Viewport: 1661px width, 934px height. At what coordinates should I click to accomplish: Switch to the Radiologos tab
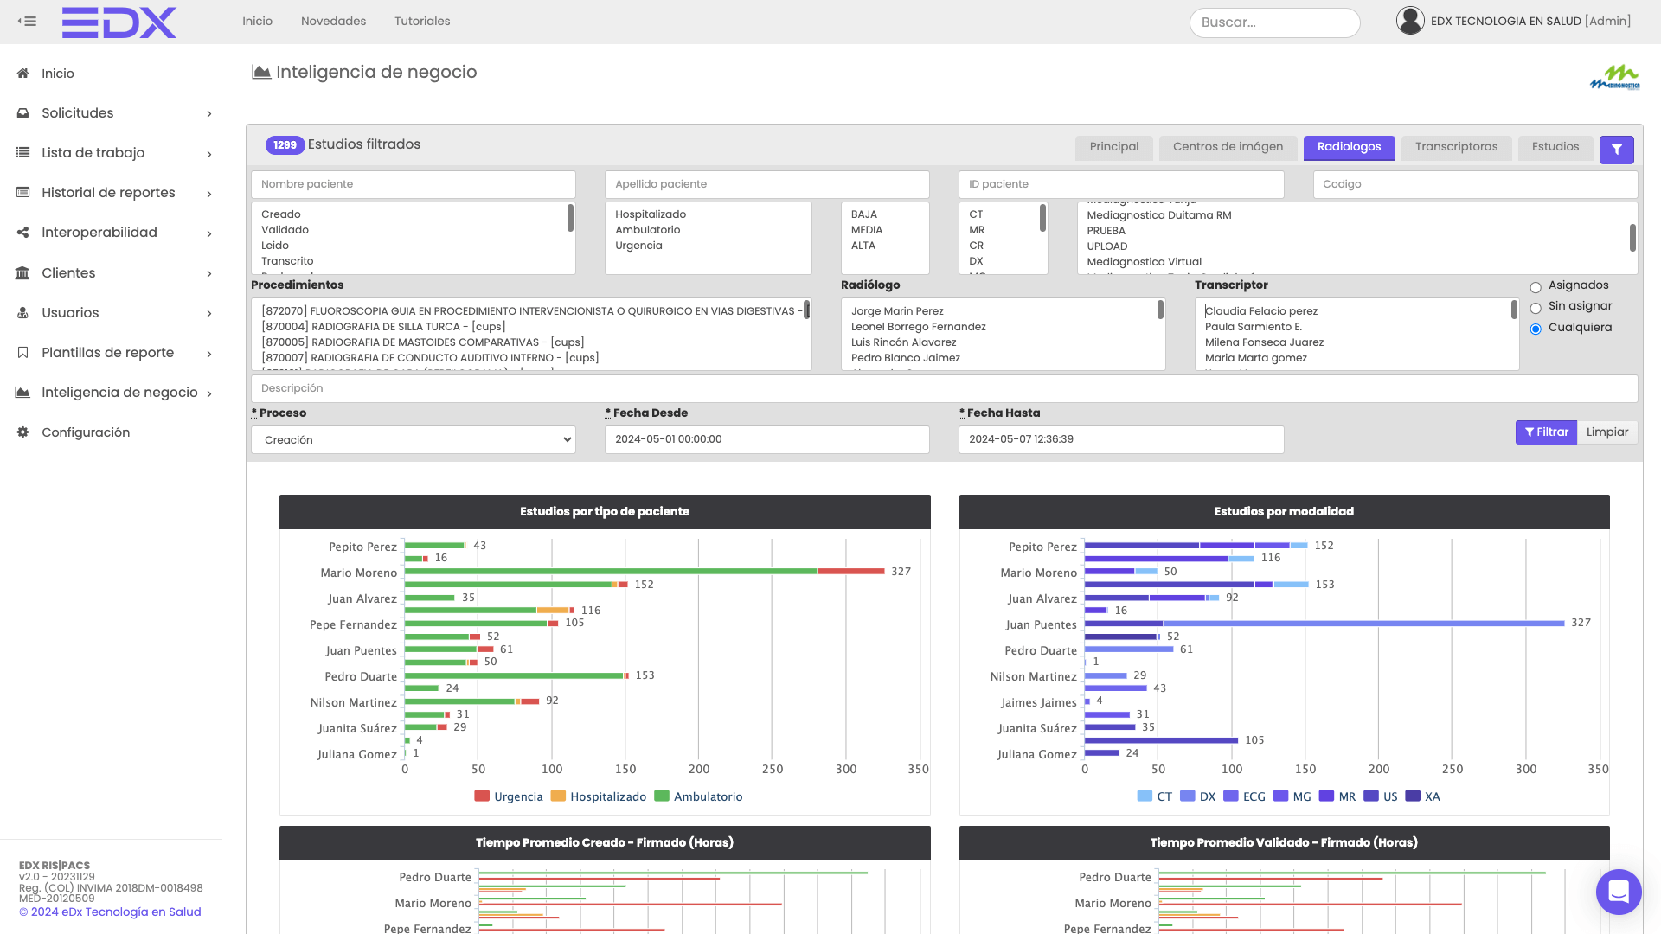[x=1349, y=147]
